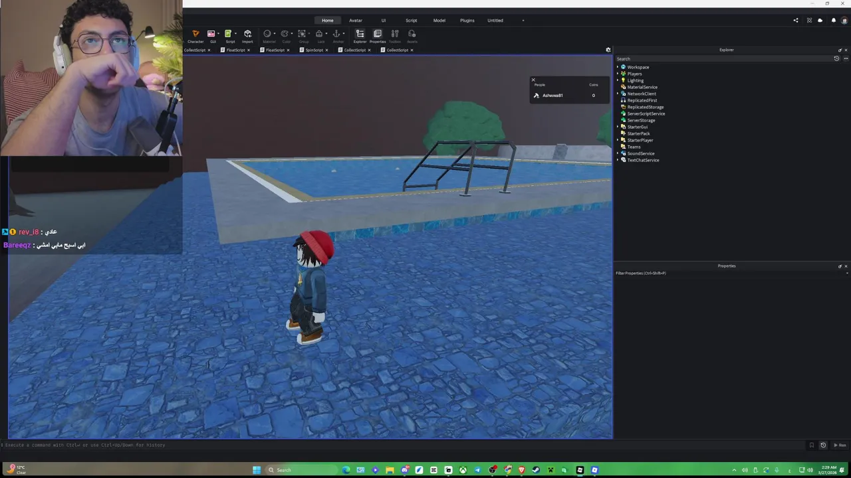Undock the Properties panel
This screenshot has width=851, height=478.
tap(840, 266)
